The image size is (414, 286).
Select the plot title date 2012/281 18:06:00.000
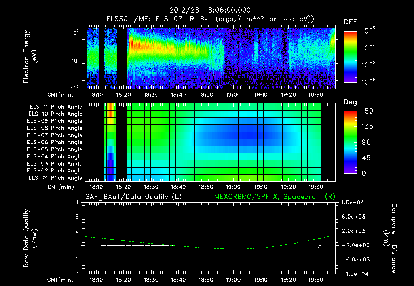210,10
